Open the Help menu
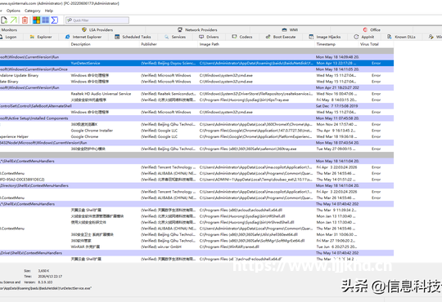442x302 pixels. pos(49,11)
